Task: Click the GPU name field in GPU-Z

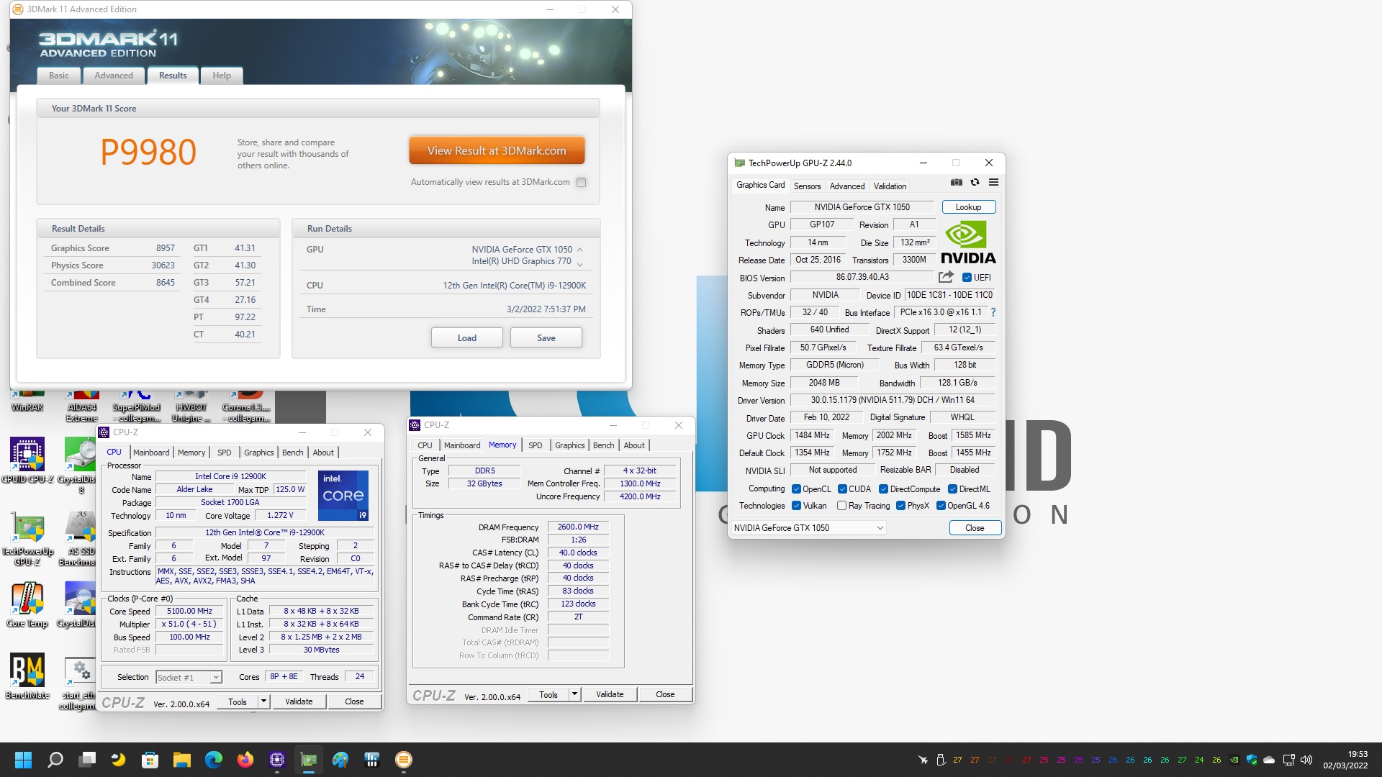Action: (x=862, y=207)
